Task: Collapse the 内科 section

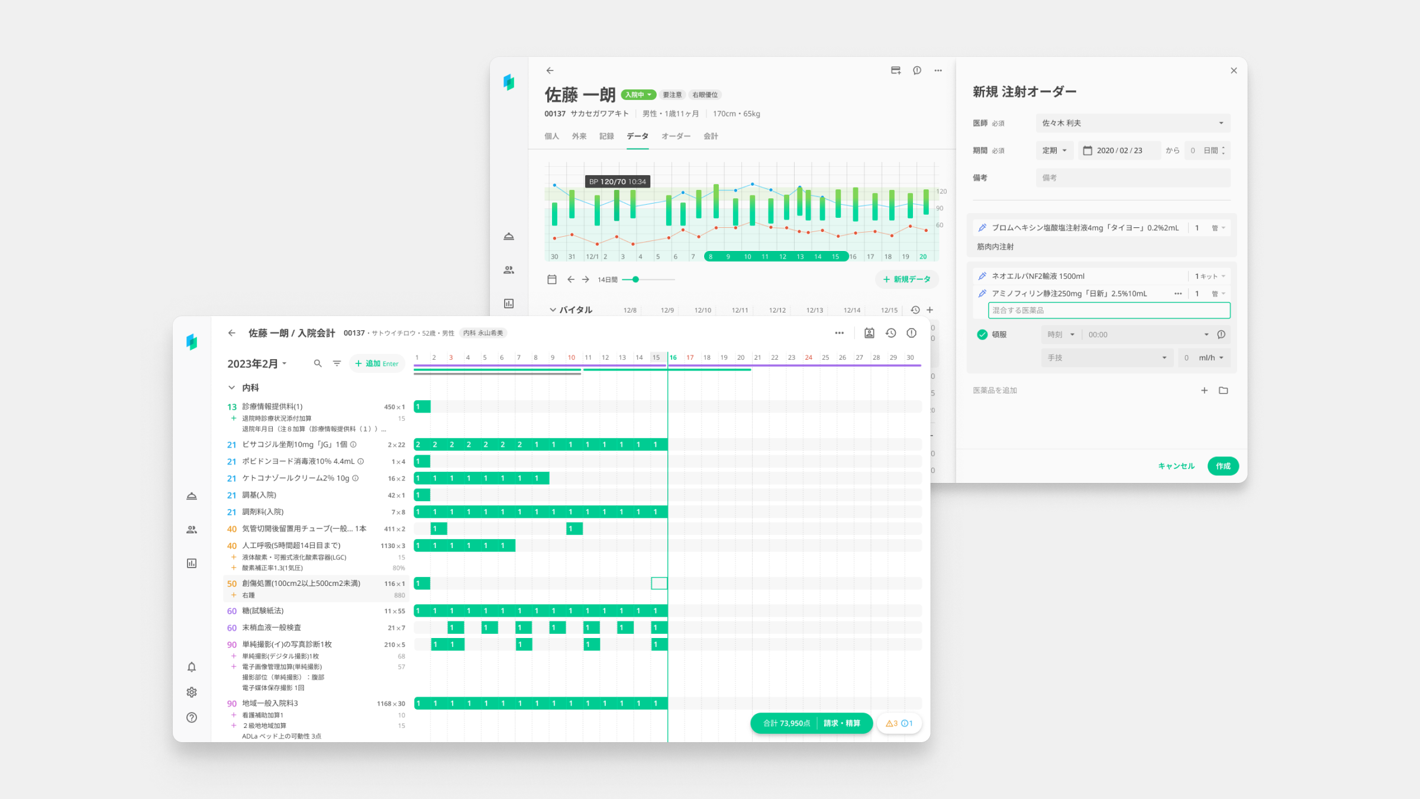Action: [231, 388]
